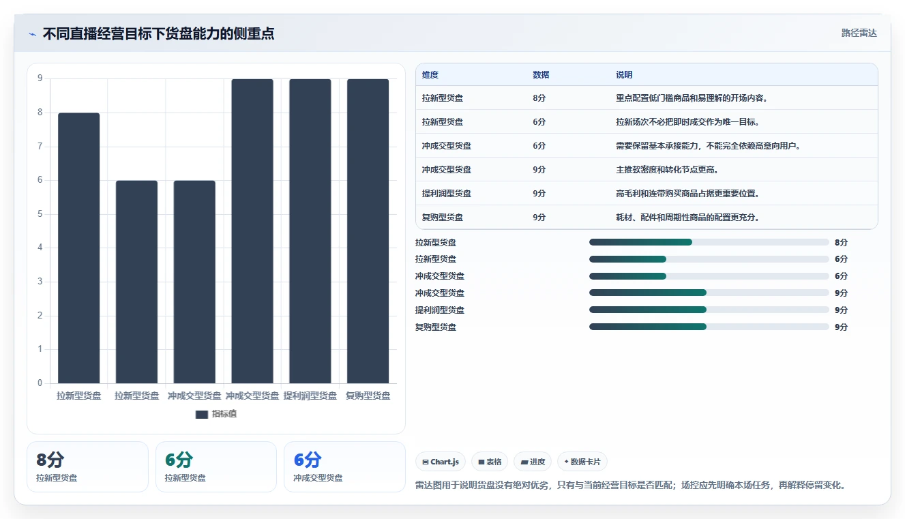
Task: Click the first 拉新型货盘 chart bar at value 8
Action: click(x=78, y=248)
